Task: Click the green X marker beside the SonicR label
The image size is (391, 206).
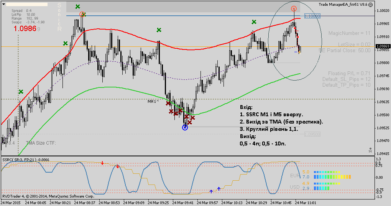Action: (x=78, y=7)
